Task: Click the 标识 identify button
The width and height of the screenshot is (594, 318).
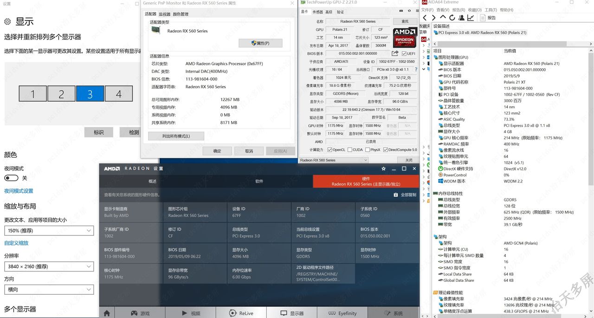Action: click(98, 132)
